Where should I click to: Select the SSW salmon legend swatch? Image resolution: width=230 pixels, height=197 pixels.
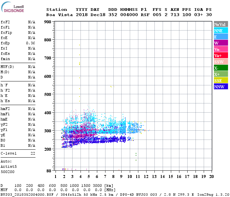(x=221, y=62)
